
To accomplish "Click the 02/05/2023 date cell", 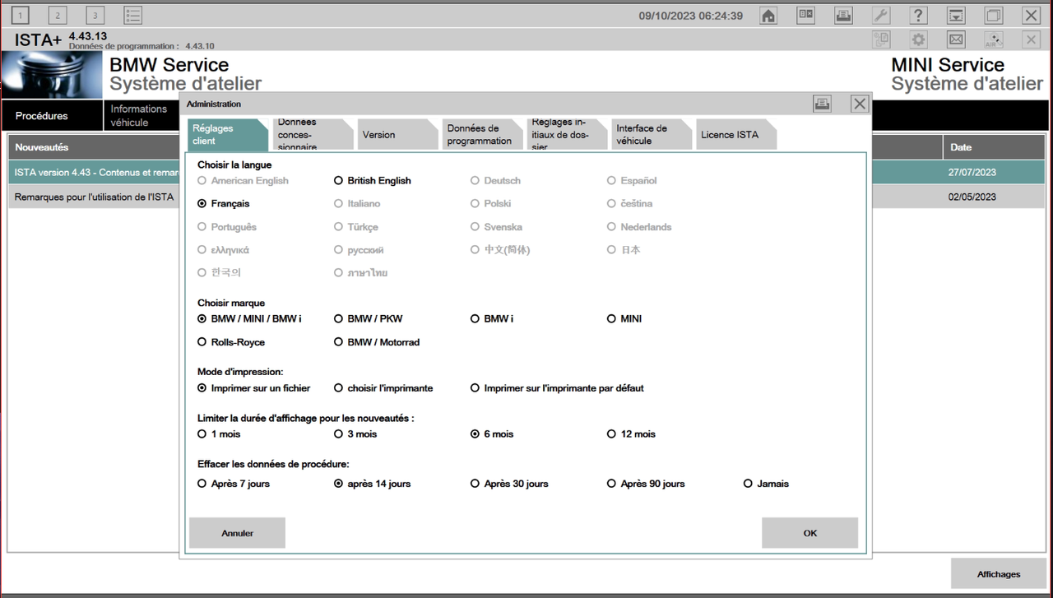I will click(972, 197).
